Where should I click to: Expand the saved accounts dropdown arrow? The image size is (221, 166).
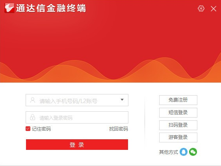[x=122, y=100]
